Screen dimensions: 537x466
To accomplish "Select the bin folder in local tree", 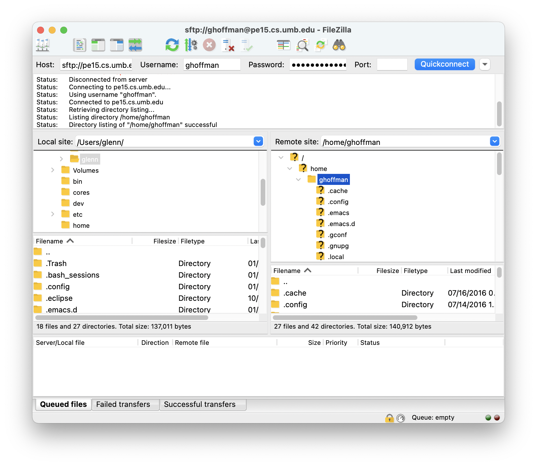I will point(77,181).
